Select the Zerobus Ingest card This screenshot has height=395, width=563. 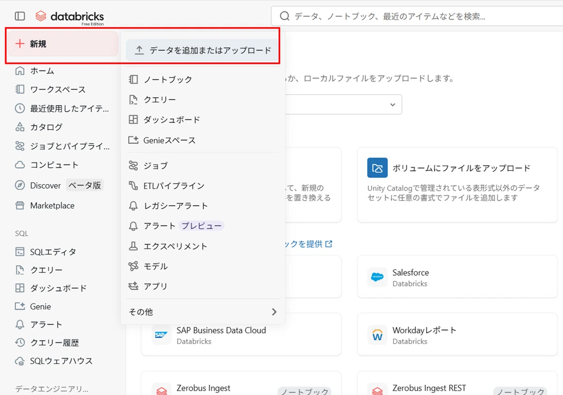241,383
